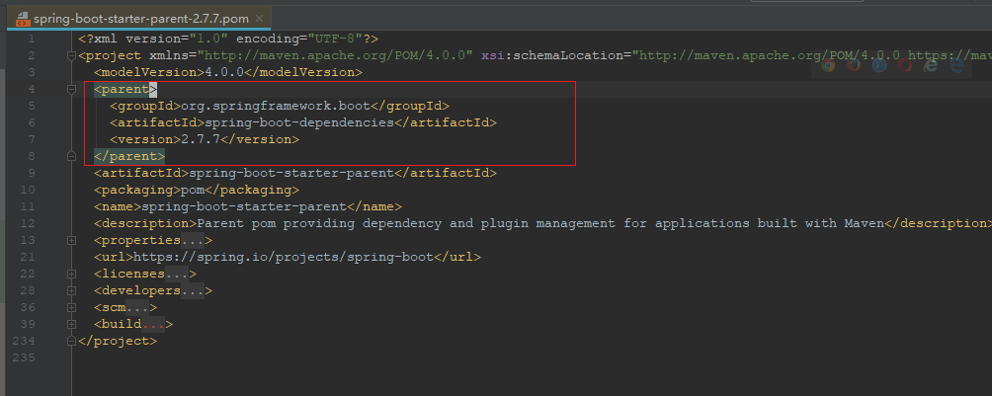Collapse the parent block fold at line 4
The width and height of the screenshot is (992, 396).
coord(71,89)
